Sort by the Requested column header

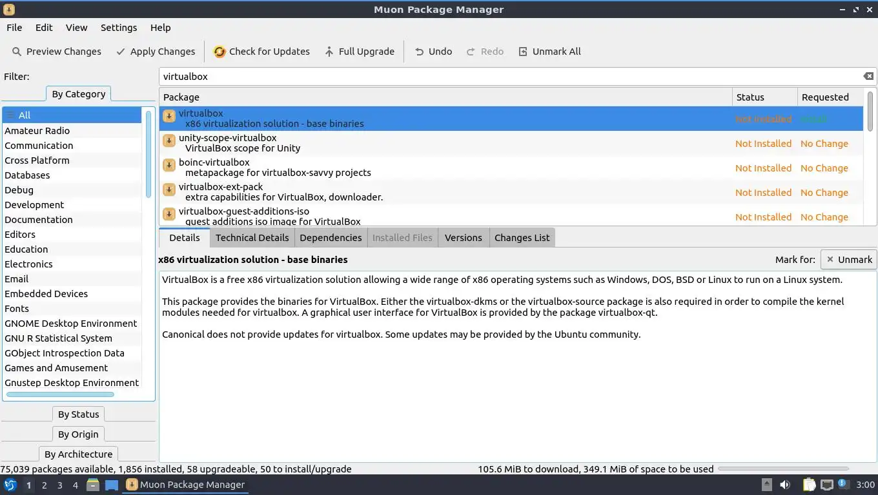point(830,97)
